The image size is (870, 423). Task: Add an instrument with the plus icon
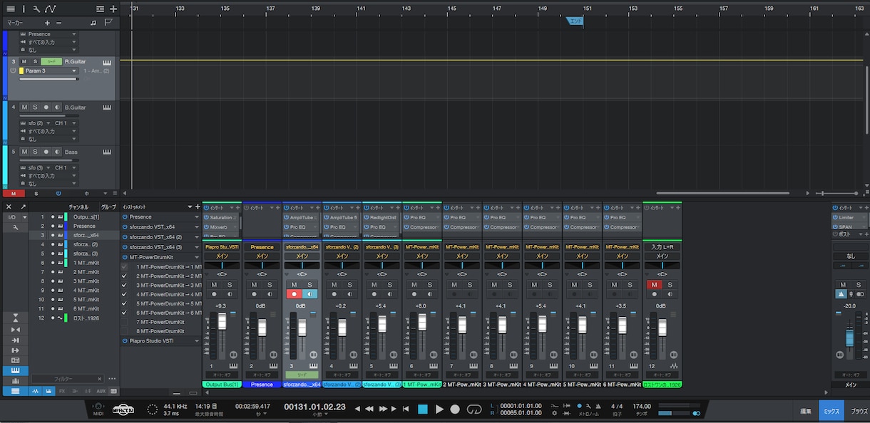tap(198, 207)
